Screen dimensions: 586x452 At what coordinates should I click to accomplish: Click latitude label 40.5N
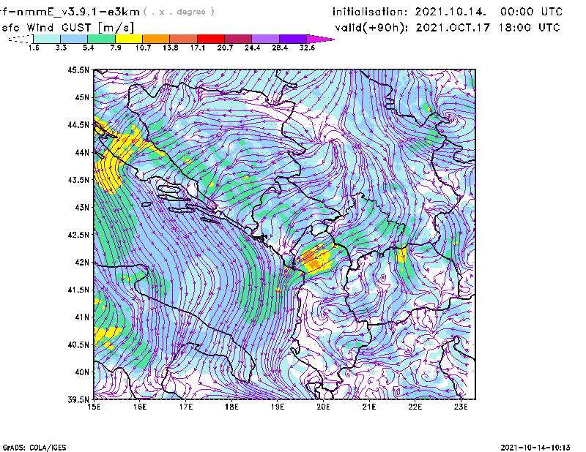point(78,345)
